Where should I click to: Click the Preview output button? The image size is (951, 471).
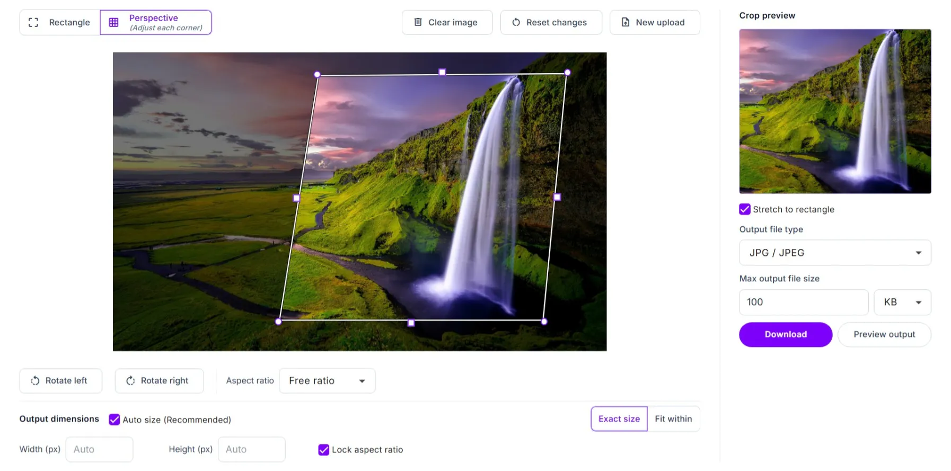pos(884,335)
